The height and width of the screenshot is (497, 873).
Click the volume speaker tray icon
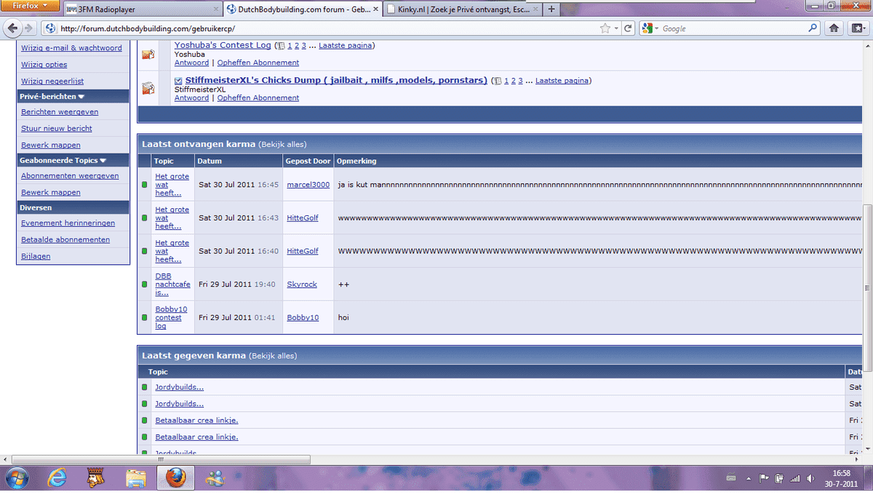(810, 478)
